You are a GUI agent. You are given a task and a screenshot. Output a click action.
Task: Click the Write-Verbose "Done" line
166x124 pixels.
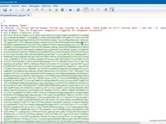[x=14, y=26]
